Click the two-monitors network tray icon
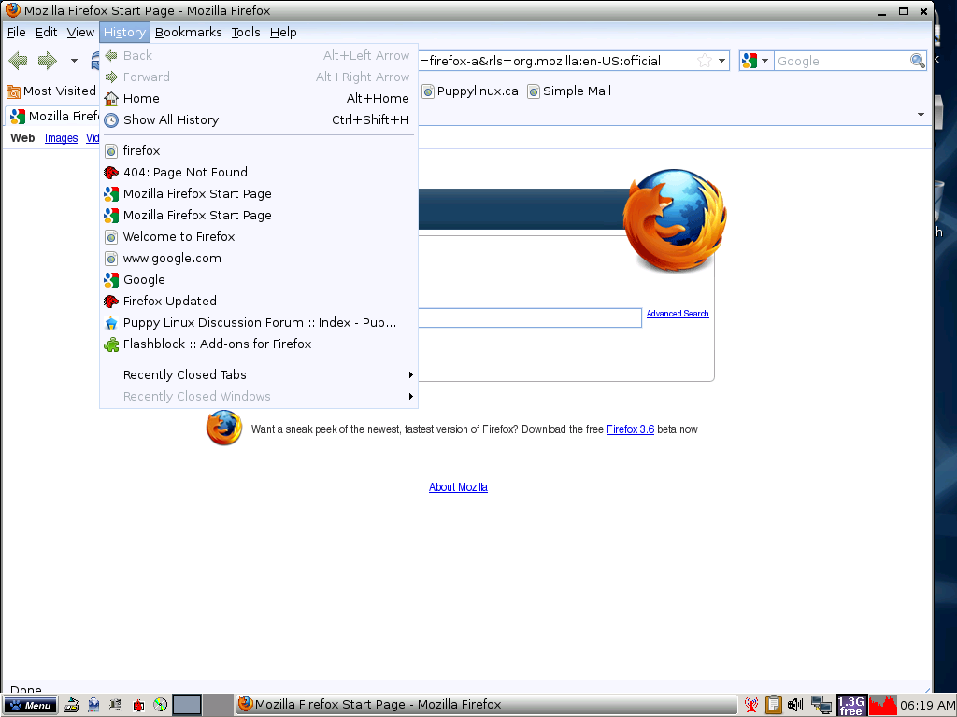Screen dimensions: 957x717 [x=821, y=705]
